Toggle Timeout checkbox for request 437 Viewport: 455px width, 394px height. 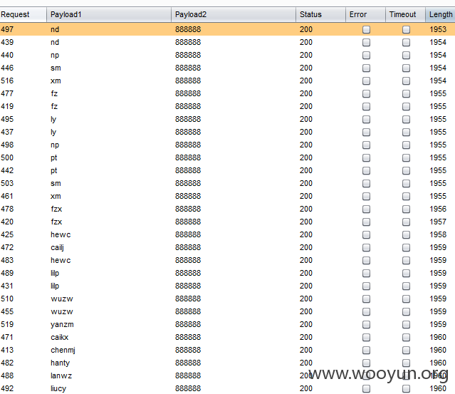407,132
